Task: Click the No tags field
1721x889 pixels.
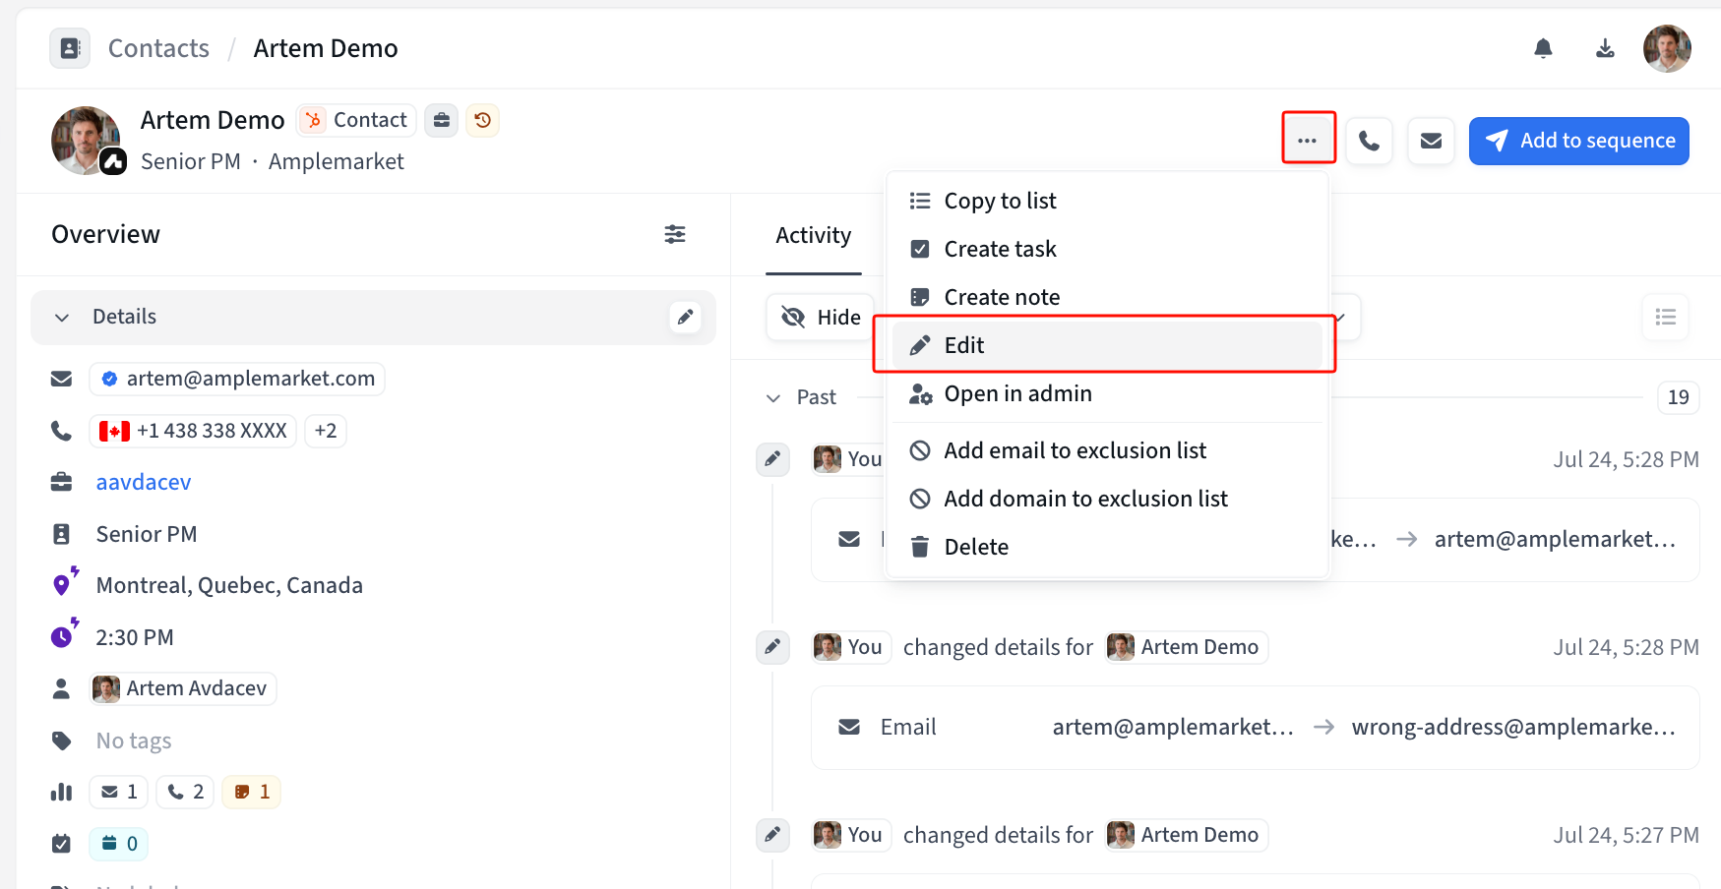Action: point(134,741)
